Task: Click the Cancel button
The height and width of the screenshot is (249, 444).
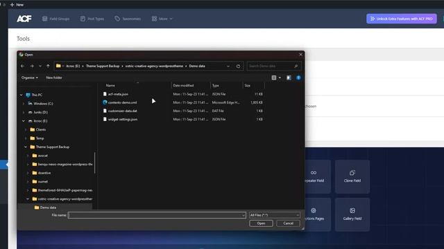Action: tap(288, 223)
